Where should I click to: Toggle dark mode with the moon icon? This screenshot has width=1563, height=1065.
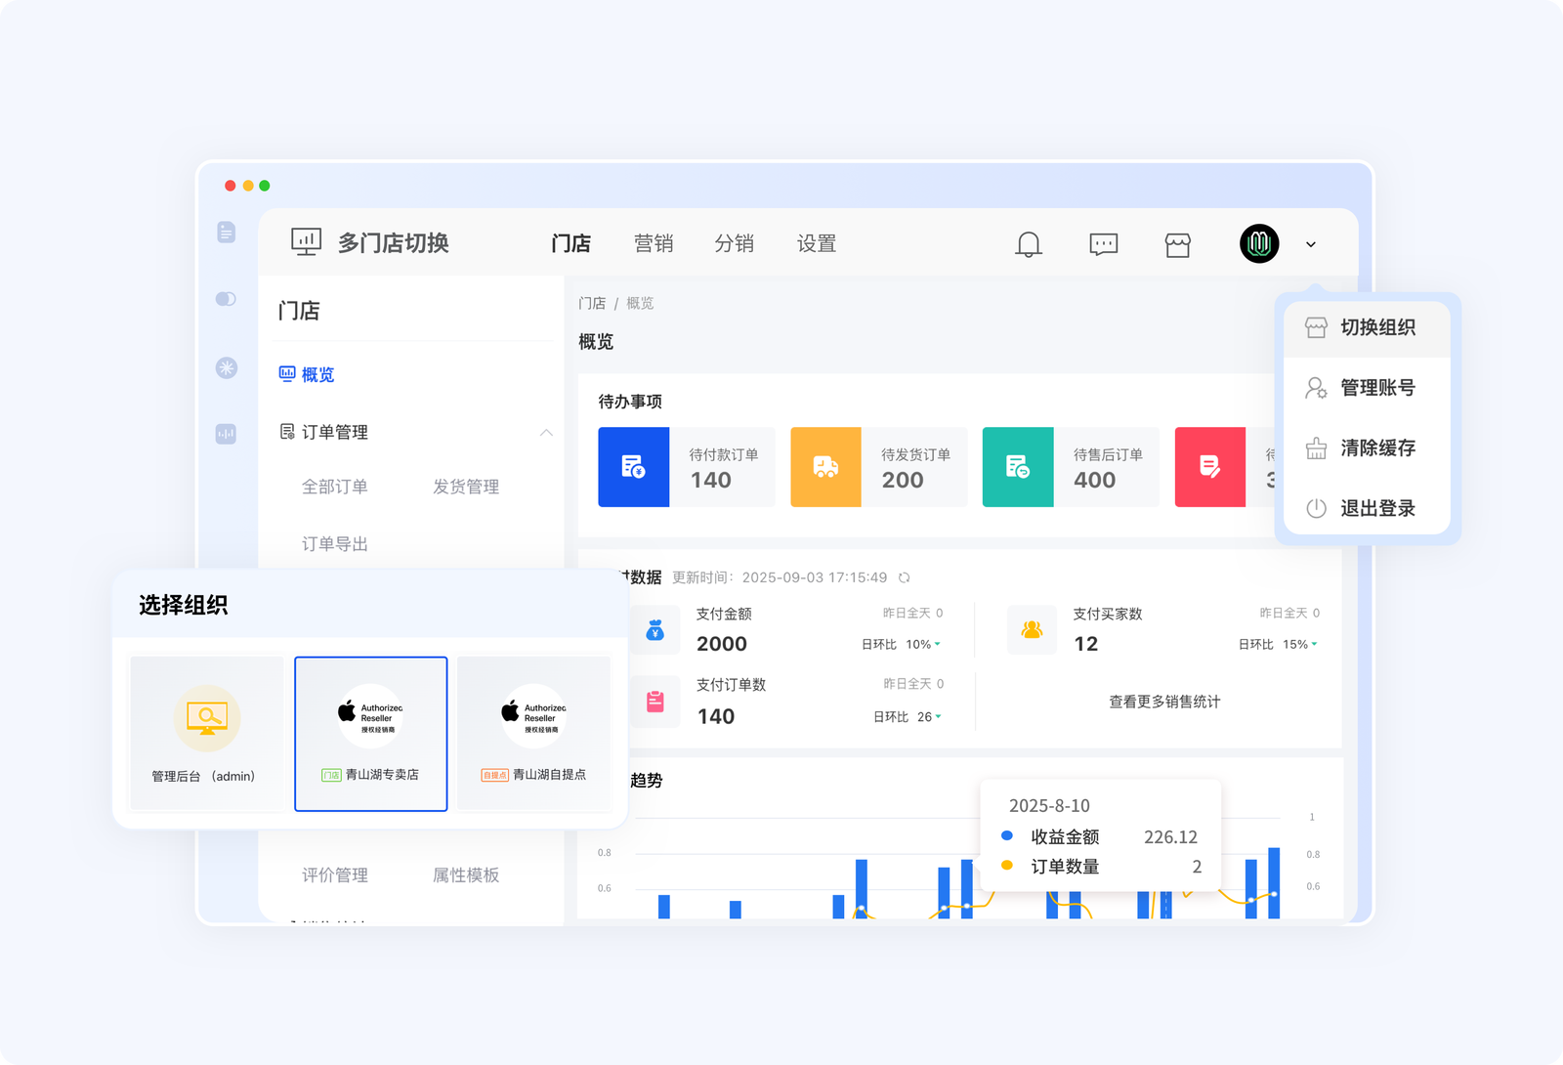pyautogui.click(x=226, y=299)
